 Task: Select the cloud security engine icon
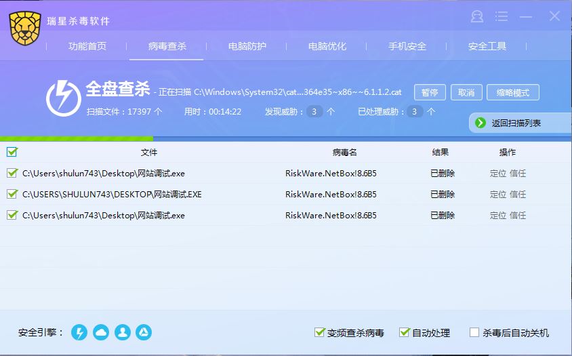(x=101, y=332)
